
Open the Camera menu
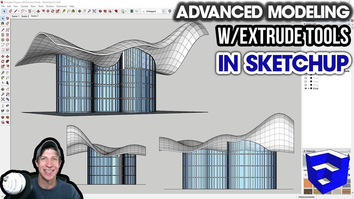(x=24, y=6)
